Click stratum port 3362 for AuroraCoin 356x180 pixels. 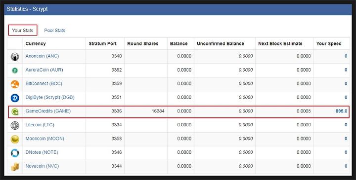(117, 70)
